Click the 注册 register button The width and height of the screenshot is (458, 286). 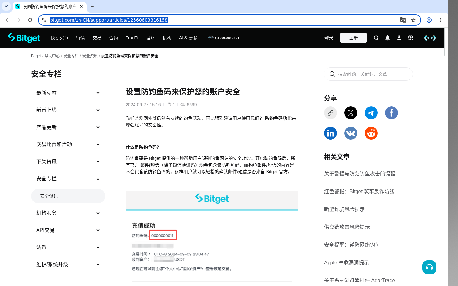coord(353,38)
